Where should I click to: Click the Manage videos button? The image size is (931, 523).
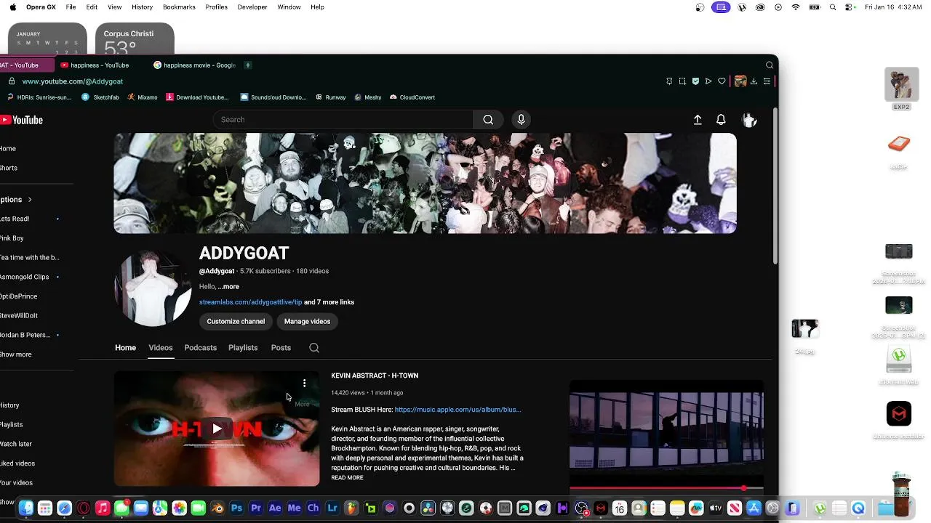pyautogui.click(x=307, y=321)
